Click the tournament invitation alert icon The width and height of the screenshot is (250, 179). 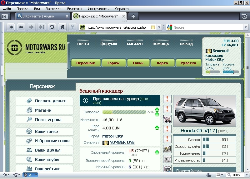point(86,100)
